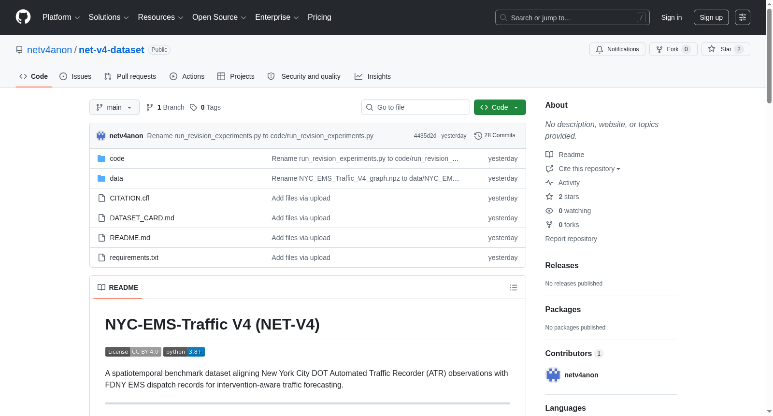
Task: Click the python 3.8+ badge
Action: [x=184, y=352]
